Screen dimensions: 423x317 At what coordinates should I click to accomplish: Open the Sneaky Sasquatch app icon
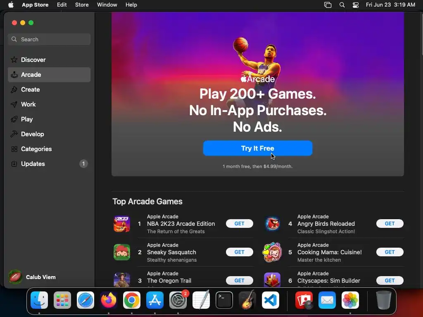(122, 252)
